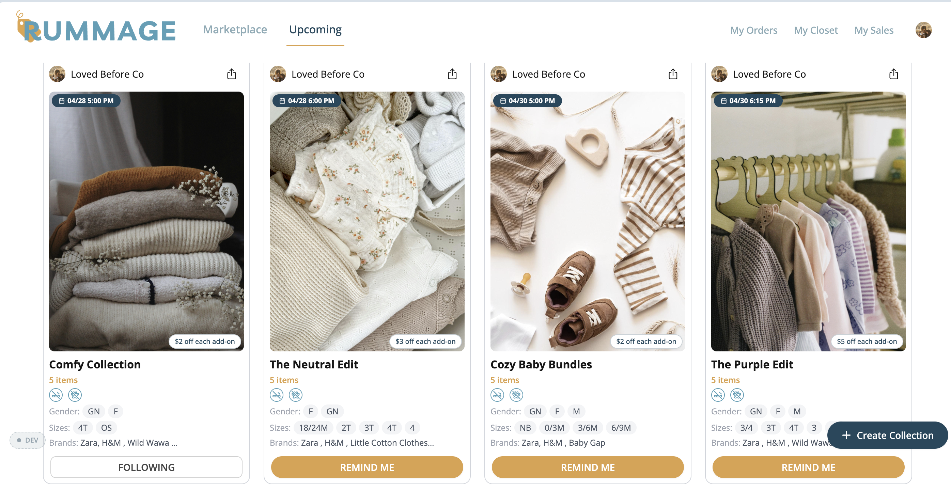Switch to the Marketplace tab

click(235, 30)
